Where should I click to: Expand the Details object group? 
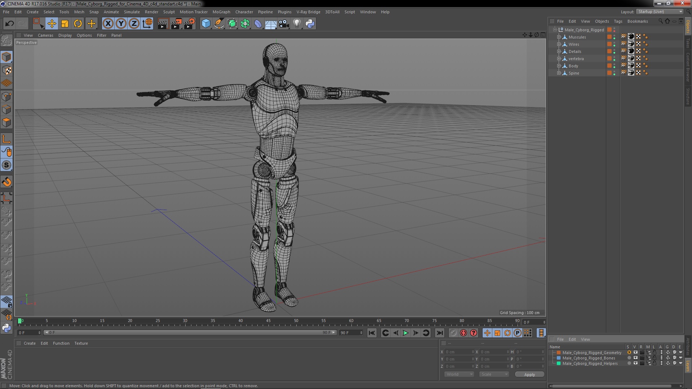559,52
